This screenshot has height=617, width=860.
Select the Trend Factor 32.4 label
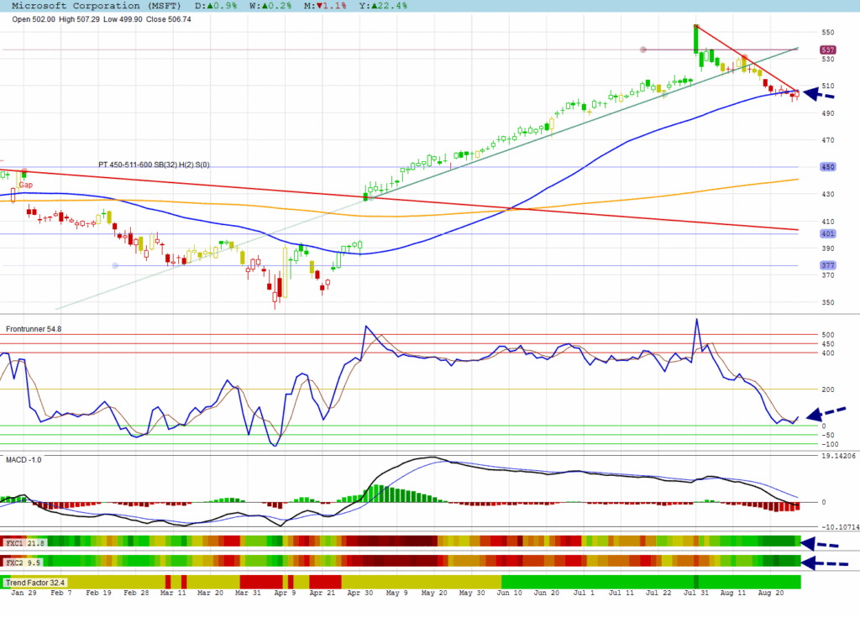pyautogui.click(x=35, y=583)
